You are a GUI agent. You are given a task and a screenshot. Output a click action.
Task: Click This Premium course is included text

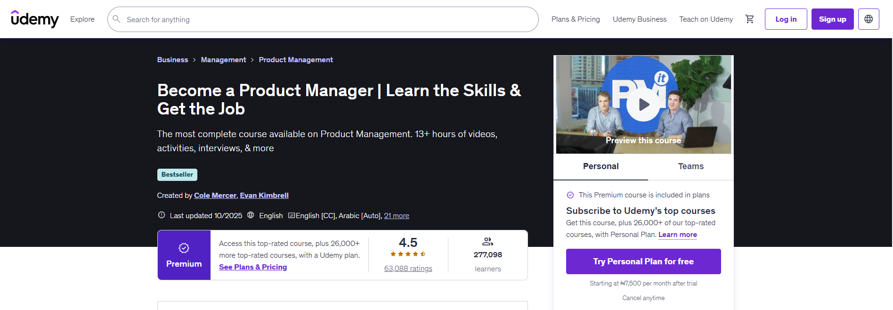point(644,195)
